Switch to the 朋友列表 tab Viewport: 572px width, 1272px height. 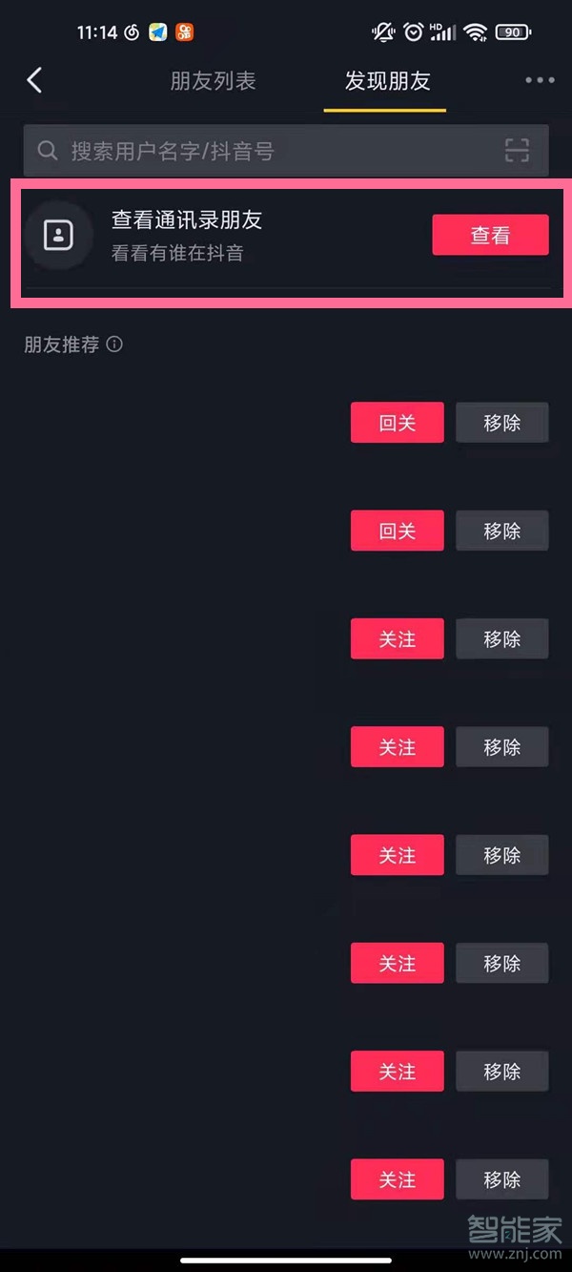coord(213,81)
